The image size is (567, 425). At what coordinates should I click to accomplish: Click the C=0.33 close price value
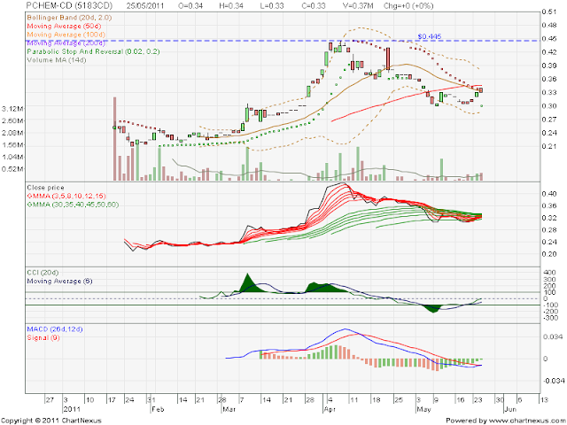pos(313,6)
